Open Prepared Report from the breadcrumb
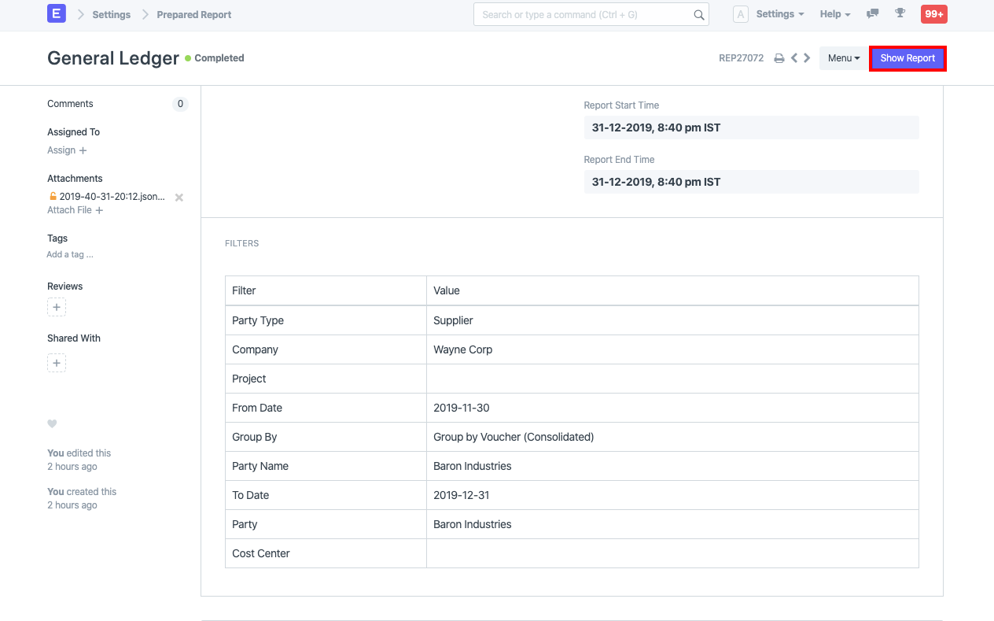The width and height of the screenshot is (994, 621). click(x=193, y=14)
